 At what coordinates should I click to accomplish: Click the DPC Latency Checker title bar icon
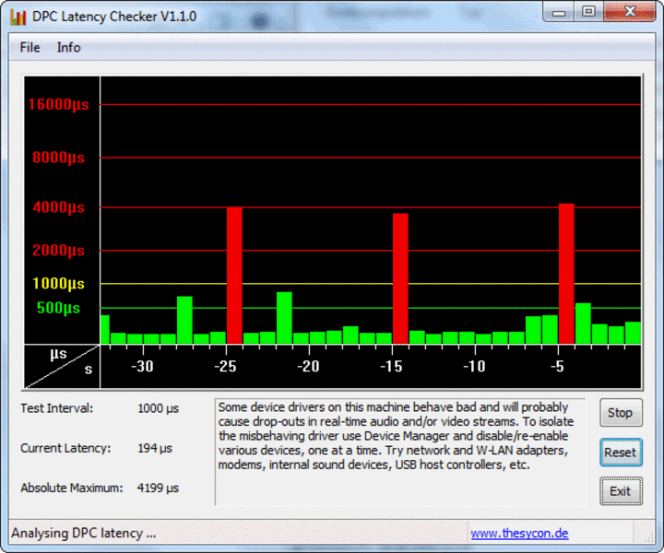tap(18, 17)
